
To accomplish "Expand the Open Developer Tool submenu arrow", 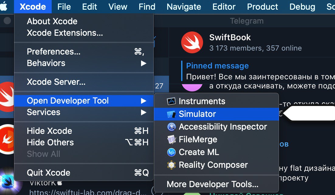I will click(x=143, y=101).
